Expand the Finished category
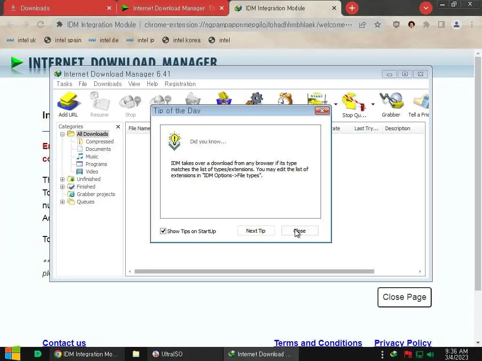This screenshot has height=361, width=482. (x=63, y=187)
